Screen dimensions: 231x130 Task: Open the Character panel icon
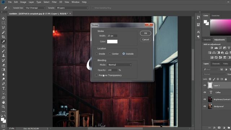198,32
